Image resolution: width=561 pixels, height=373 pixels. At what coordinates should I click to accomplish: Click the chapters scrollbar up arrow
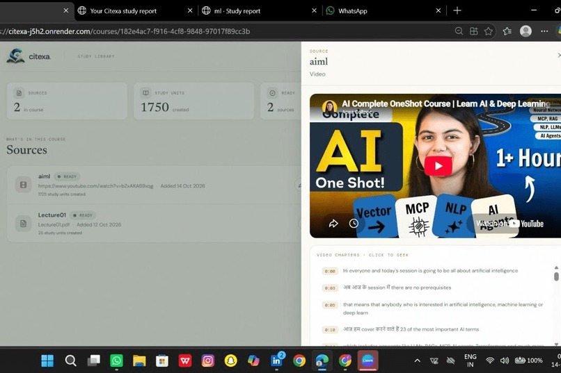556,267
